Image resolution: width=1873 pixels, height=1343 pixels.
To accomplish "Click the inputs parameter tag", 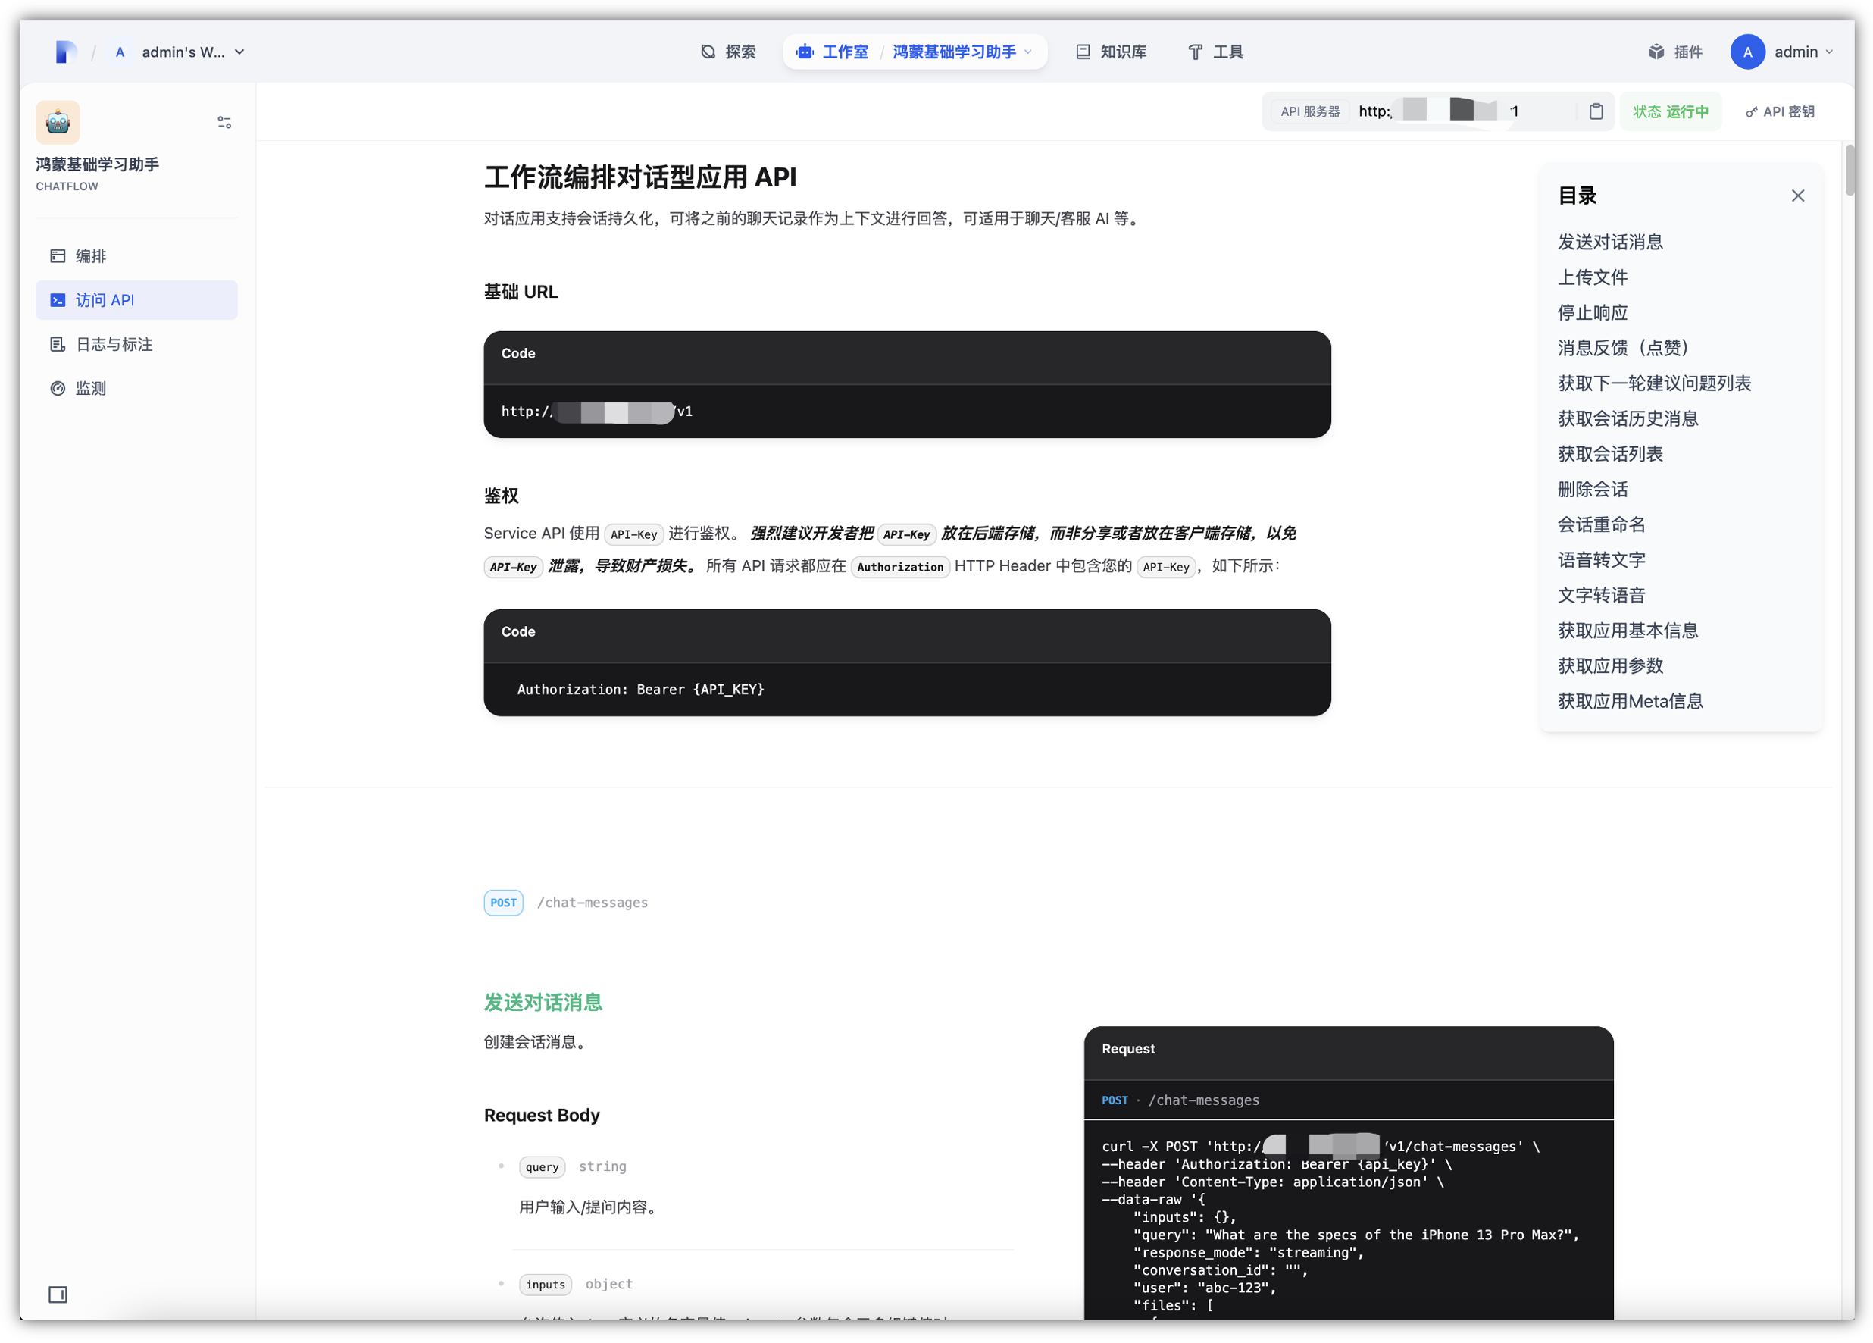I will tap(545, 1285).
